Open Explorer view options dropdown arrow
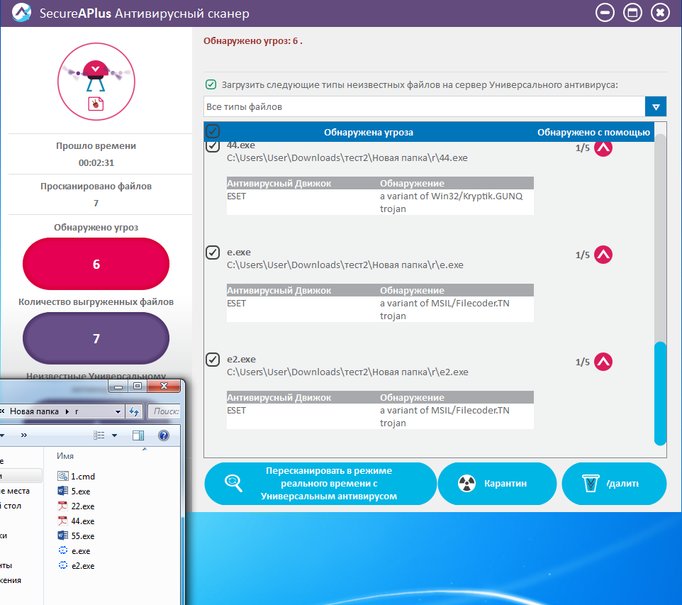Viewport: 682px width, 605px height. [x=114, y=435]
